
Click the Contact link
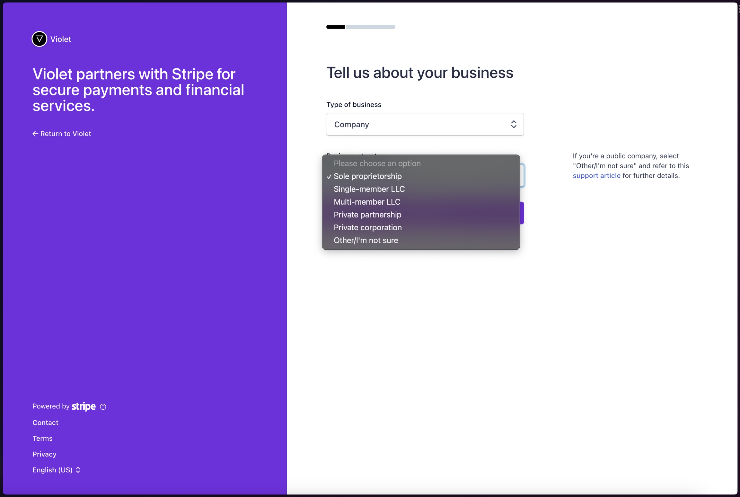tap(45, 423)
